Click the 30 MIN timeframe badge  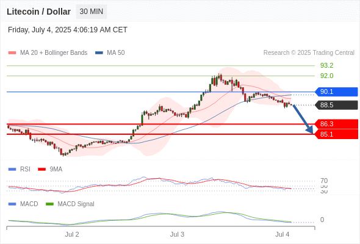pos(92,12)
